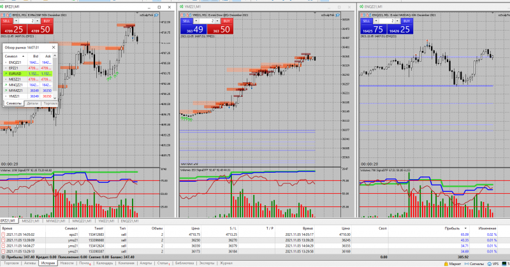This screenshot has width=510, height=267.
Task: Click SELL button on EPZ21 chart
Action: click(x=6, y=21)
